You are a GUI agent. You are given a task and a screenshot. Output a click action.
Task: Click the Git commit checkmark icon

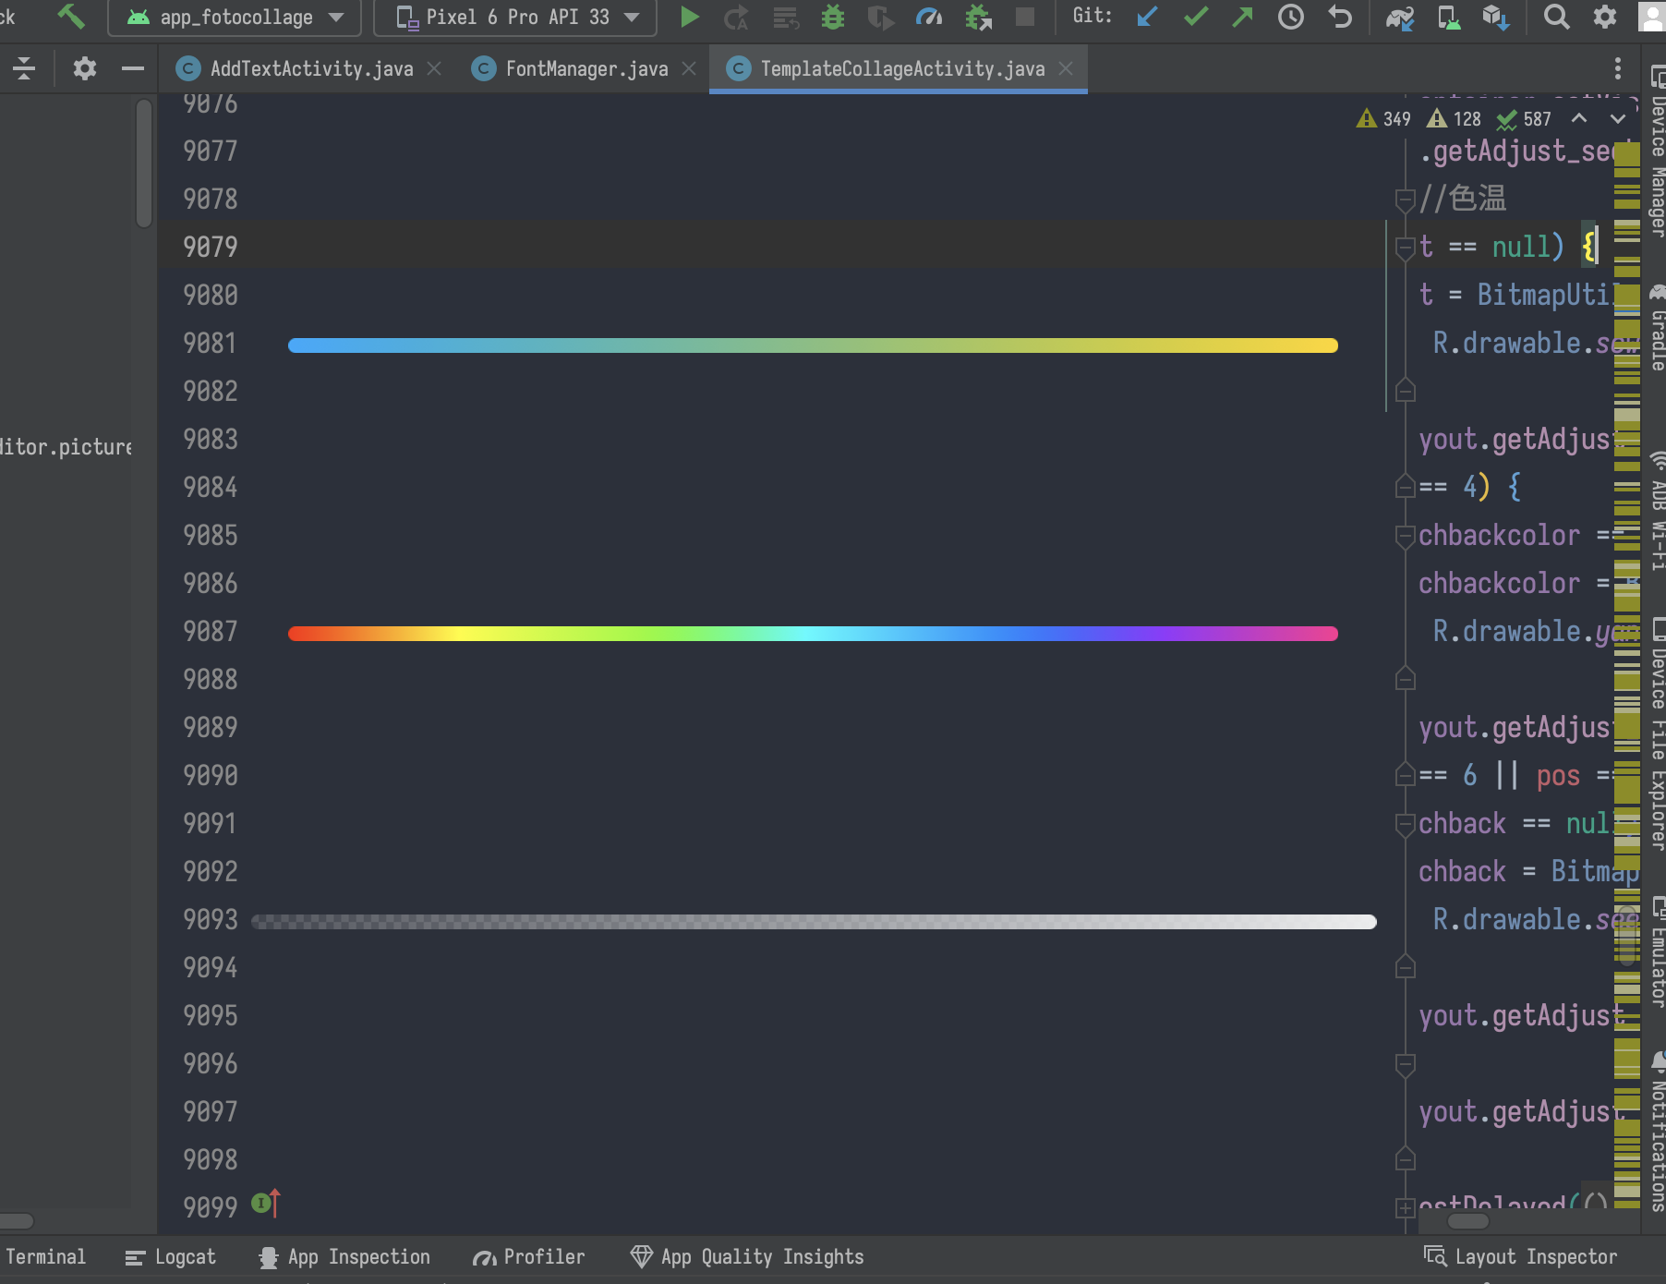1195,17
